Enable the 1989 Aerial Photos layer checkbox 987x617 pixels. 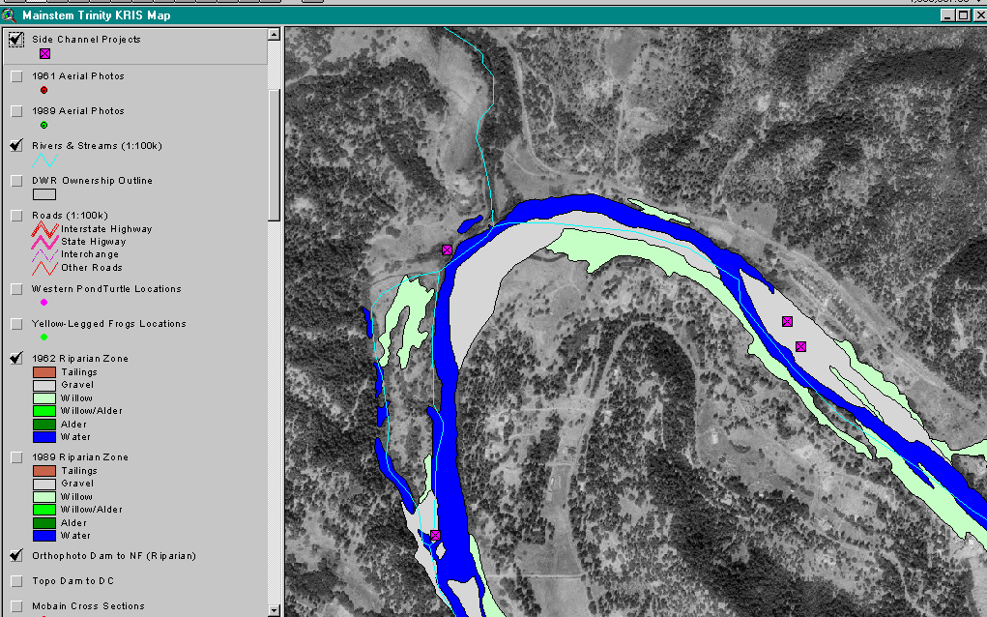pyautogui.click(x=17, y=111)
